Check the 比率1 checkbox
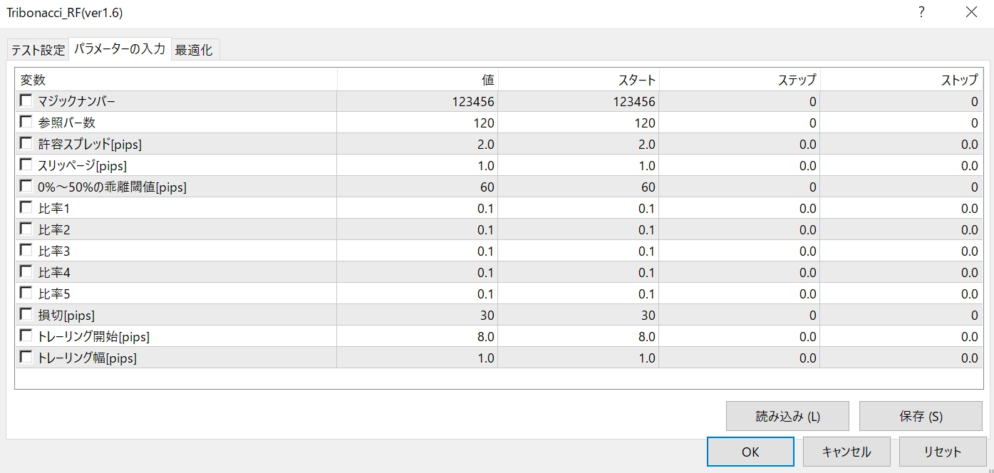The height and width of the screenshot is (473, 994). point(26,207)
